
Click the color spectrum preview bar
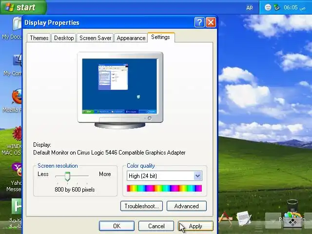coord(164,188)
